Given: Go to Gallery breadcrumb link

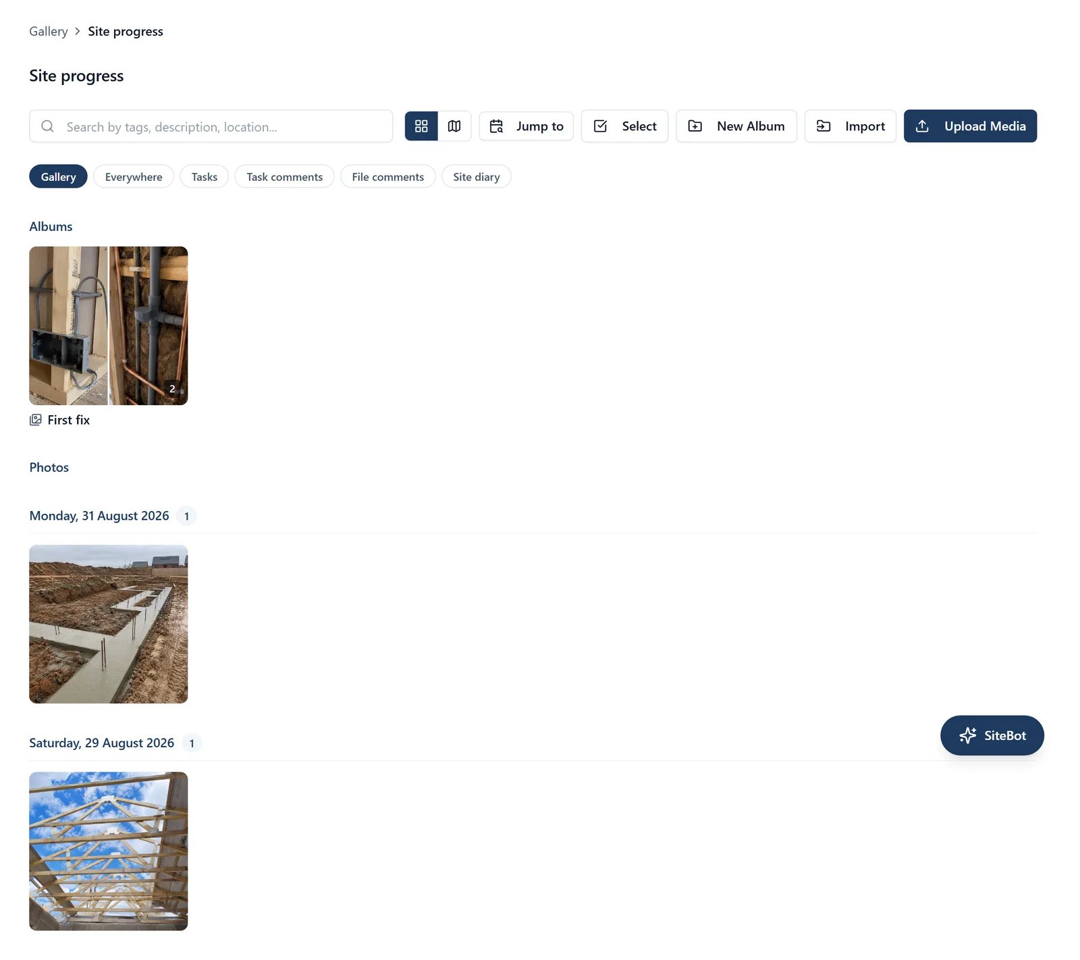Looking at the screenshot, I should click(49, 32).
